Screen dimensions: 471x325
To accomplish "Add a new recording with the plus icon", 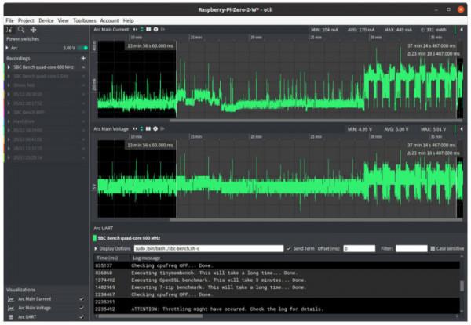I will (x=83, y=58).
